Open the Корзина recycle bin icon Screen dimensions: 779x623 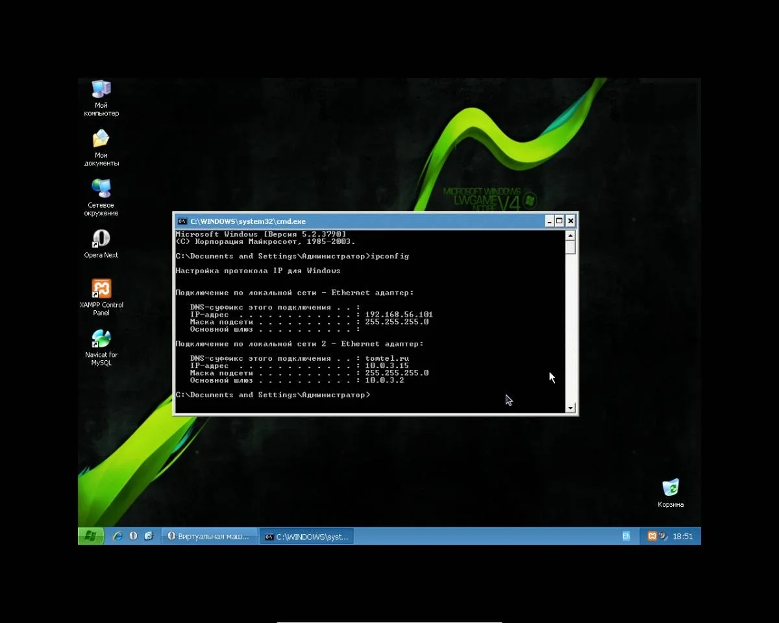[671, 494]
